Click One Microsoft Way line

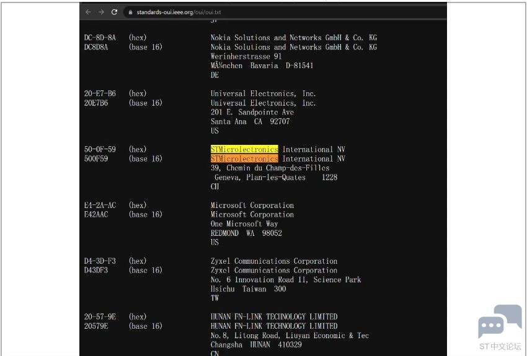click(x=244, y=224)
